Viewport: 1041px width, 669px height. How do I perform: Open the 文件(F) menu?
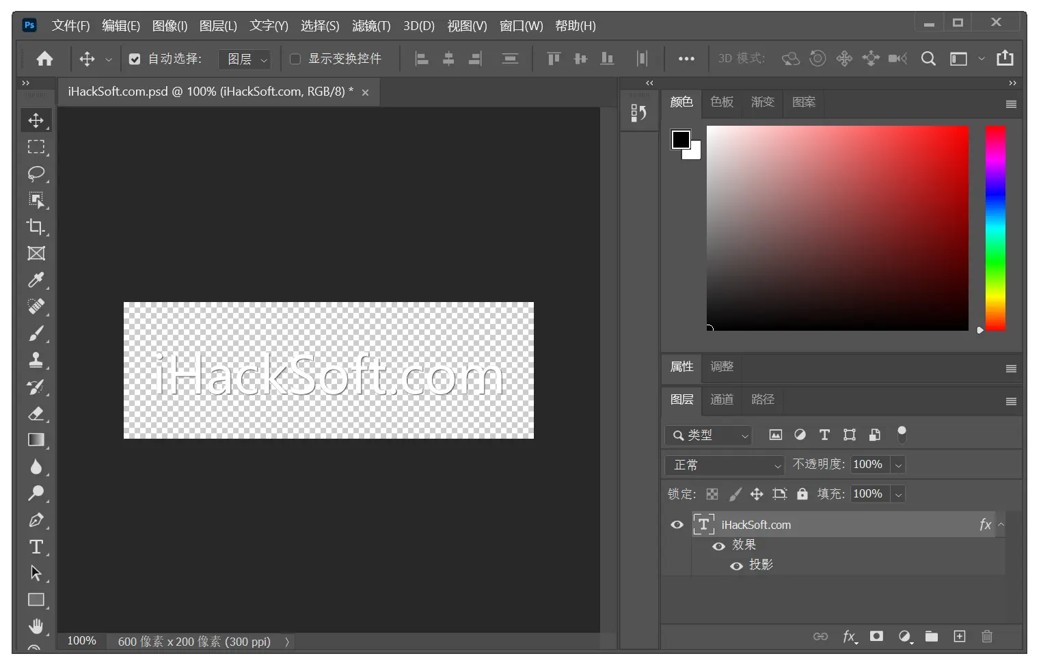(70, 26)
